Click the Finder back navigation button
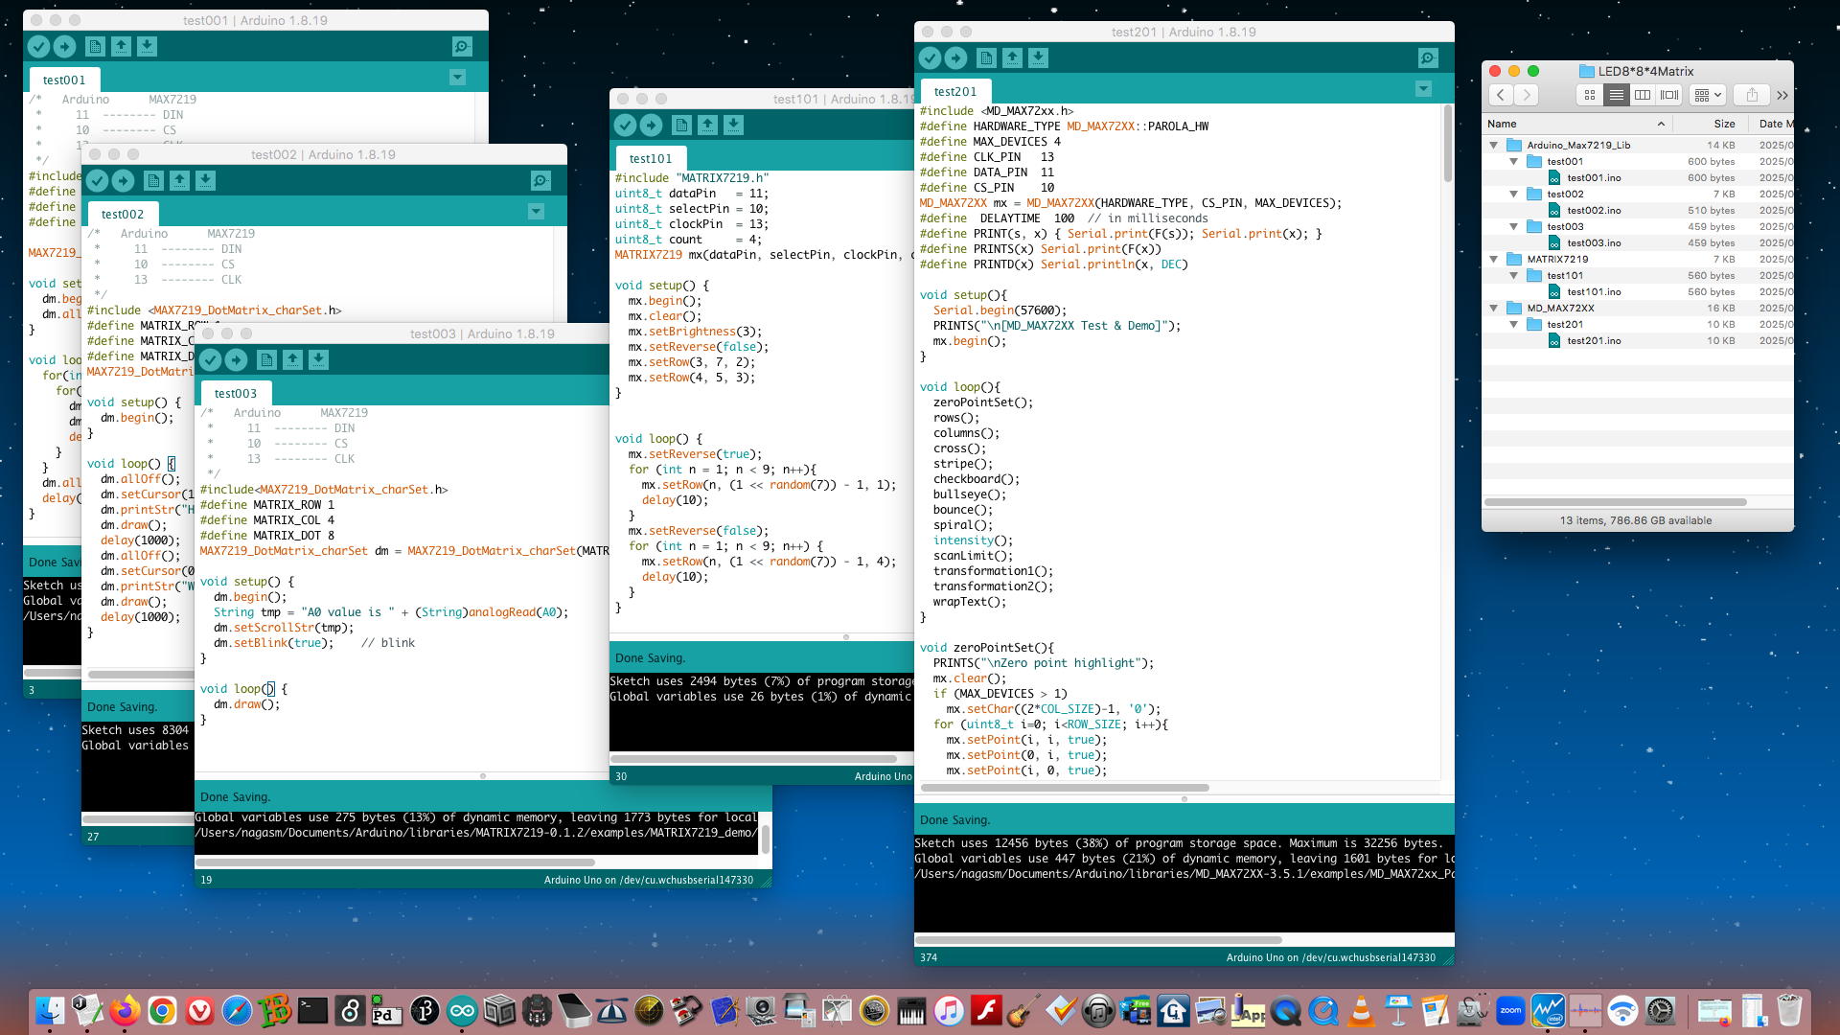Image resolution: width=1840 pixels, height=1035 pixels. (1501, 95)
